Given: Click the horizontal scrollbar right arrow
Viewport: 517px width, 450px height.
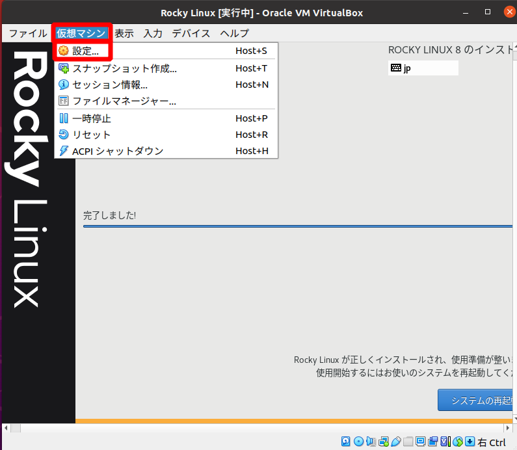Looking at the screenshot, I should [x=508, y=428].
